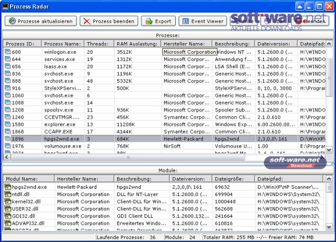Click the Microsoft Corporation cell in winlogon row

click(x=190, y=52)
